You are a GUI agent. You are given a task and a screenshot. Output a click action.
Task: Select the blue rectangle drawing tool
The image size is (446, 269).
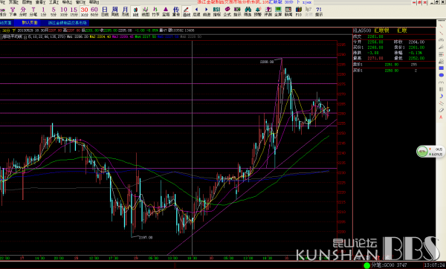tap(441, 68)
